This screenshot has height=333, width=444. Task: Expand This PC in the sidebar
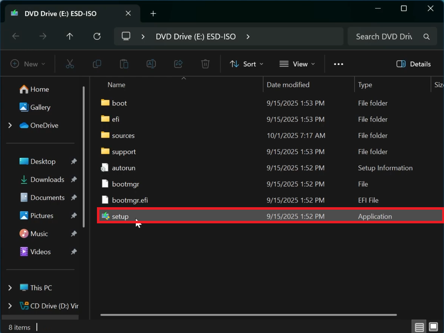tap(10, 288)
